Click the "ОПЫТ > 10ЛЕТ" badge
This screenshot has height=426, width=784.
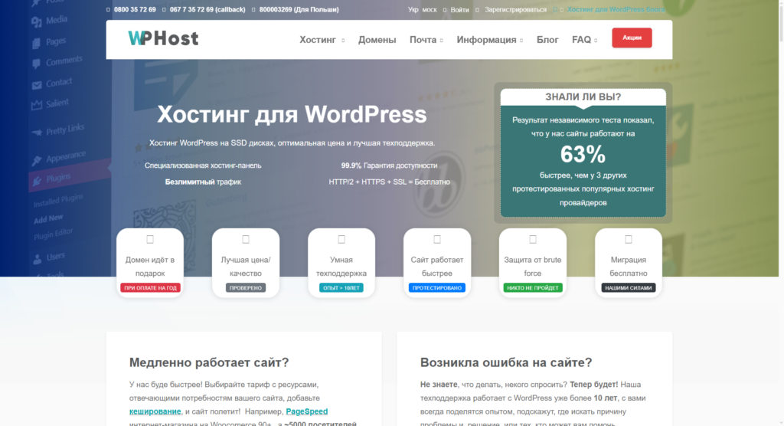pyautogui.click(x=341, y=288)
